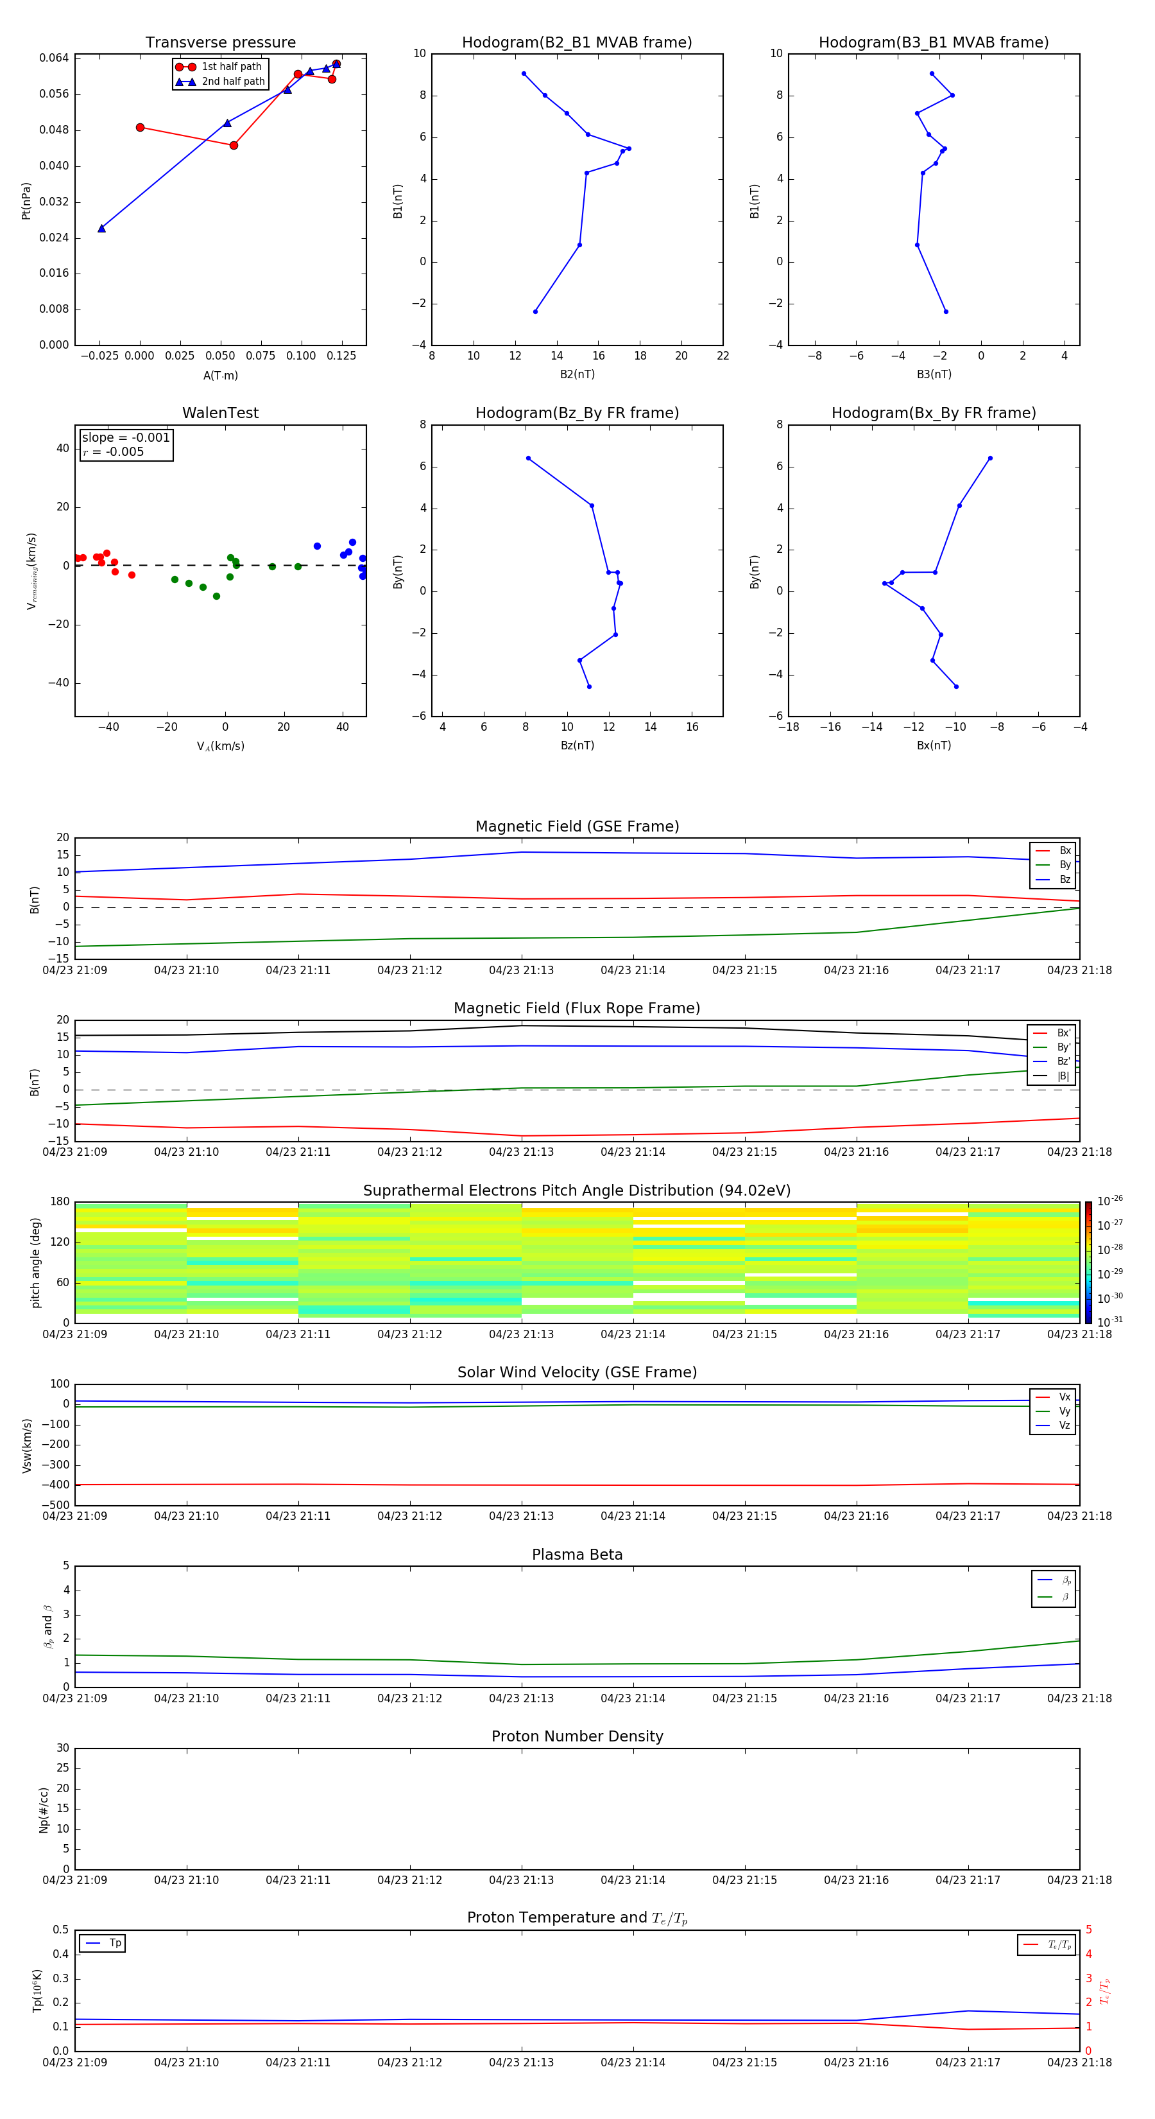Image resolution: width=1155 pixels, height=2119 pixels.
Task: Click the 'B2(nT)' x-axis label
Action: (x=577, y=374)
